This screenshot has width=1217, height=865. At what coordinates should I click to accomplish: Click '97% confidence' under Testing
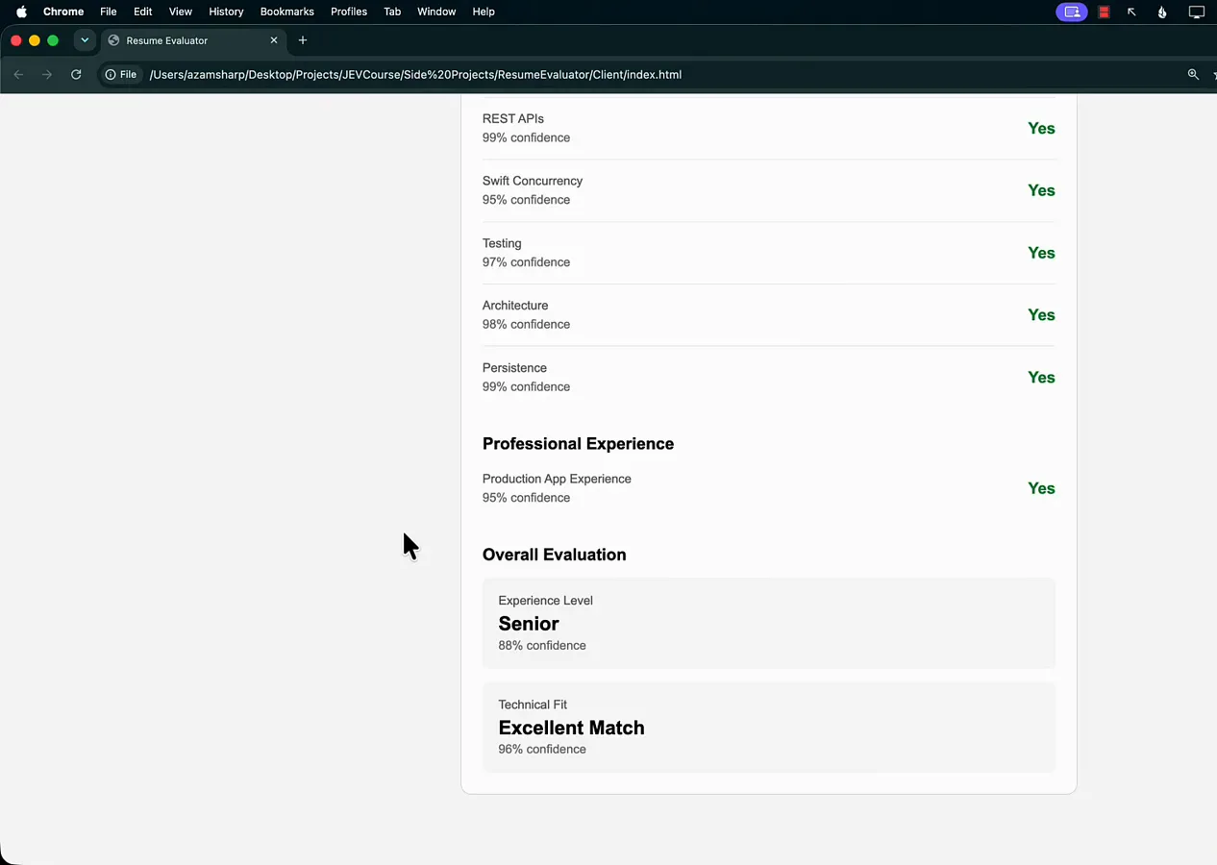tap(526, 262)
